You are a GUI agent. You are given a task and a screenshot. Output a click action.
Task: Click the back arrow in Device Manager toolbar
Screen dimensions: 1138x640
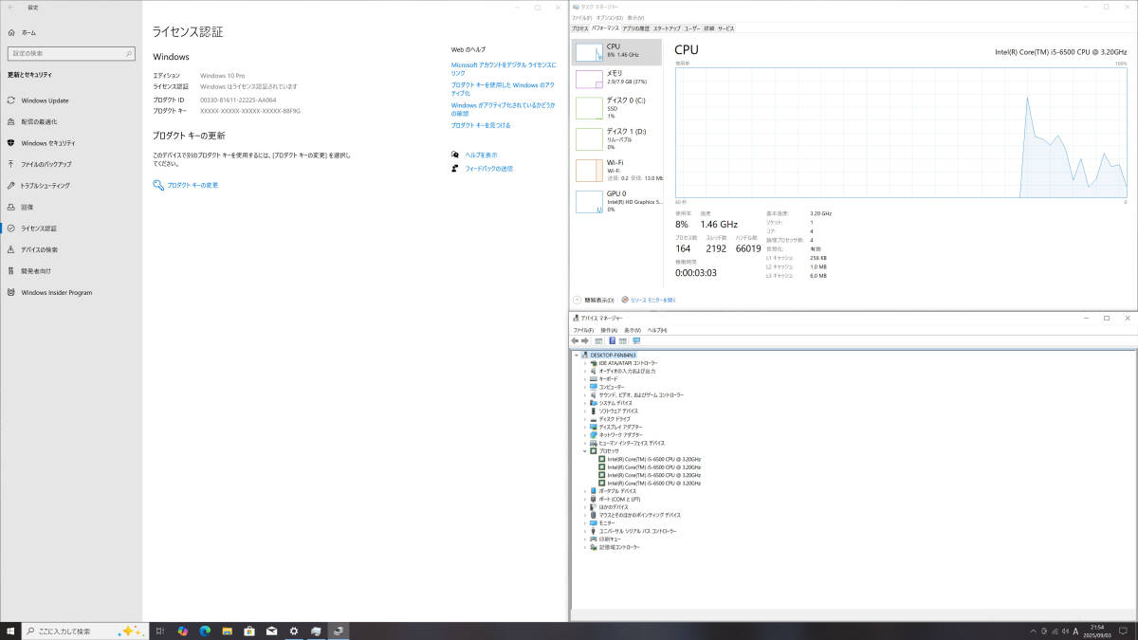pyautogui.click(x=575, y=340)
